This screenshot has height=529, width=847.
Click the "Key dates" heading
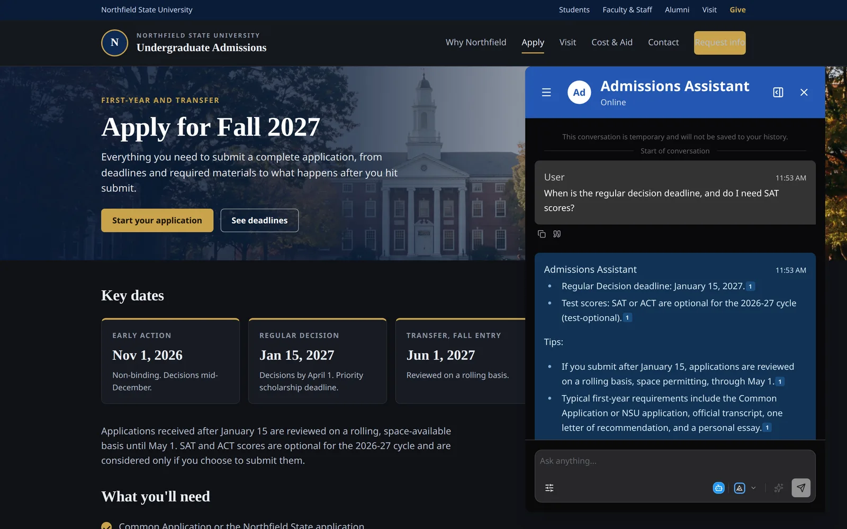132,296
